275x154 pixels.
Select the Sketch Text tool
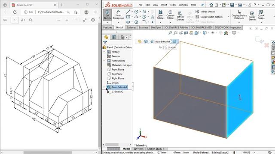click(153, 17)
